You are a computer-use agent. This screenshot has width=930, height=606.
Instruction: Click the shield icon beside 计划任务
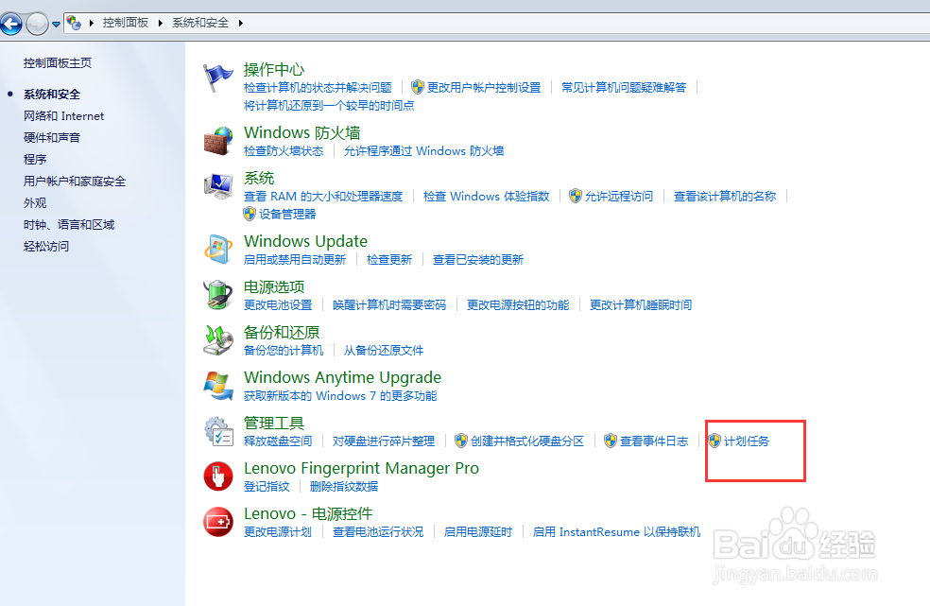pyautogui.click(x=715, y=441)
